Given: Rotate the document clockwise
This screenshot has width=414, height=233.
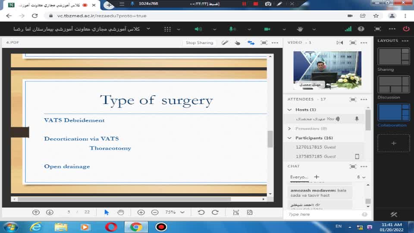Looking at the screenshot, I should tap(215, 212).
